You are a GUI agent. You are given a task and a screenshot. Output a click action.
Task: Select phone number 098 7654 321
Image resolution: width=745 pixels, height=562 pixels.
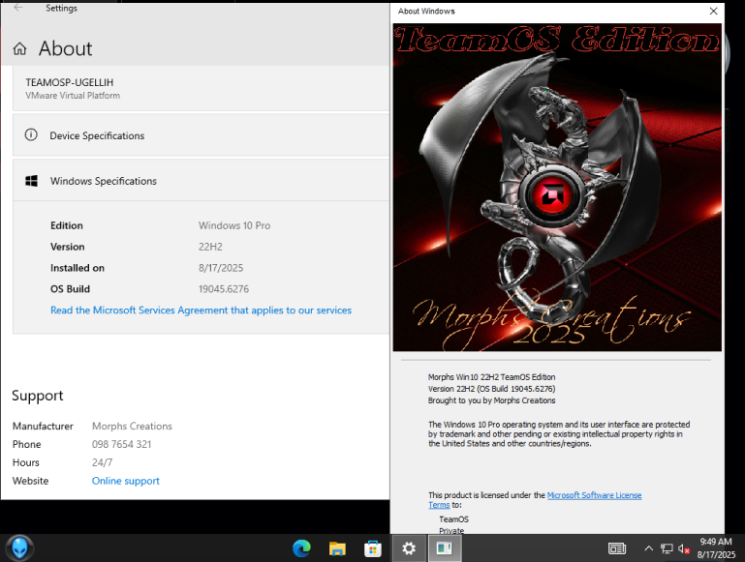122,444
